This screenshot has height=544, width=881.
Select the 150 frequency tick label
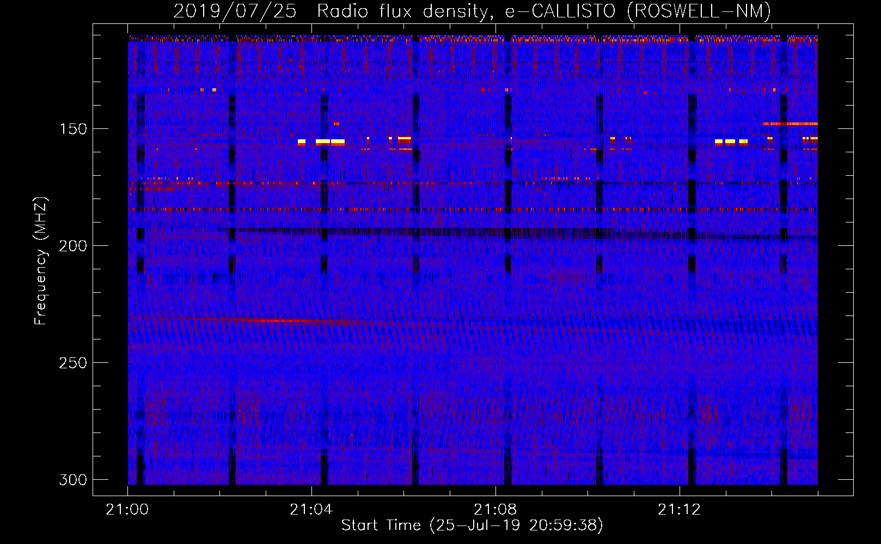coord(72,129)
